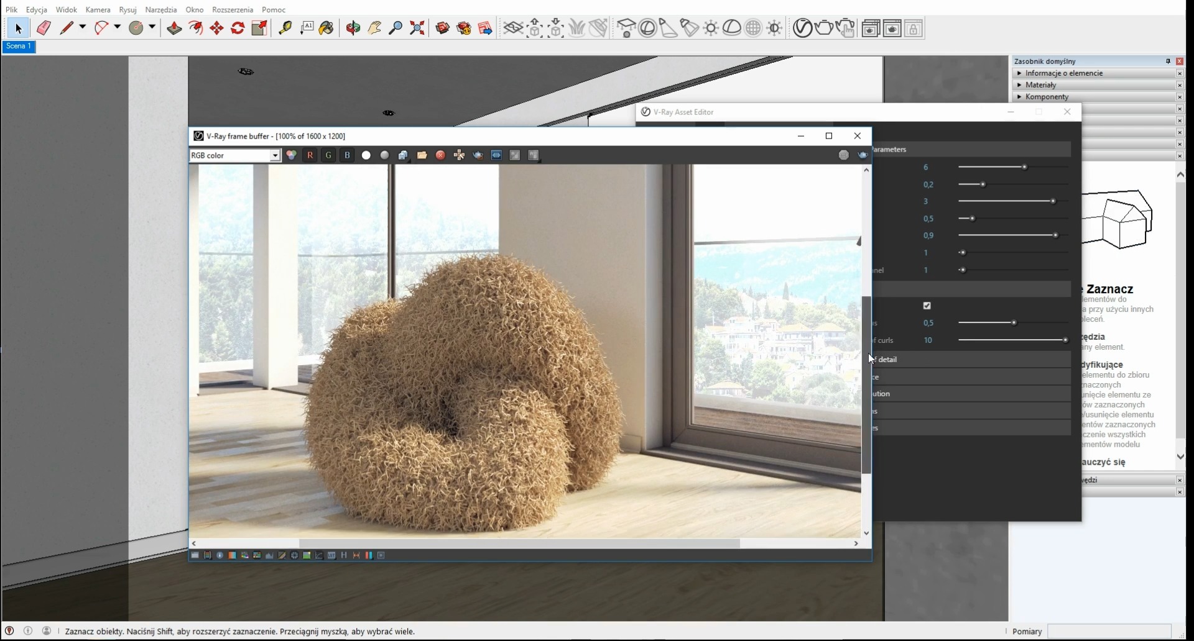Viewport: 1194px width, 641px height.
Task: Start V-Ray render teapot icon
Action: pos(824,28)
